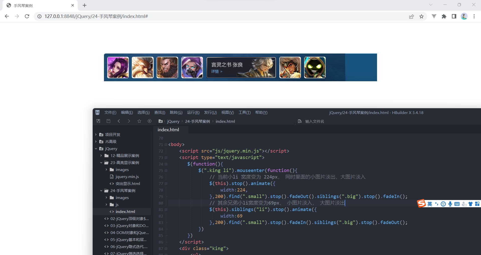Image resolution: width=481 pixels, height=255 pixels.
Task: Reload the browser page
Action: pos(27,16)
